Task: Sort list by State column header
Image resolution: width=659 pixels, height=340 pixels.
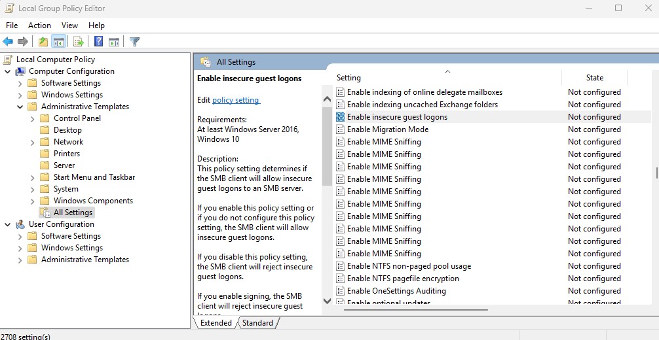Action: click(594, 78)
